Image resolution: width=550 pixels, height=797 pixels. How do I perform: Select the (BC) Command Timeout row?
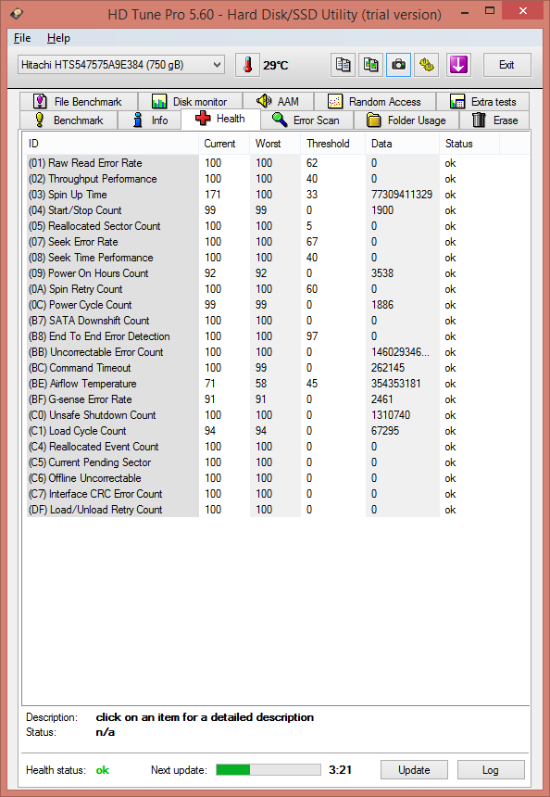tap(263, 368)
